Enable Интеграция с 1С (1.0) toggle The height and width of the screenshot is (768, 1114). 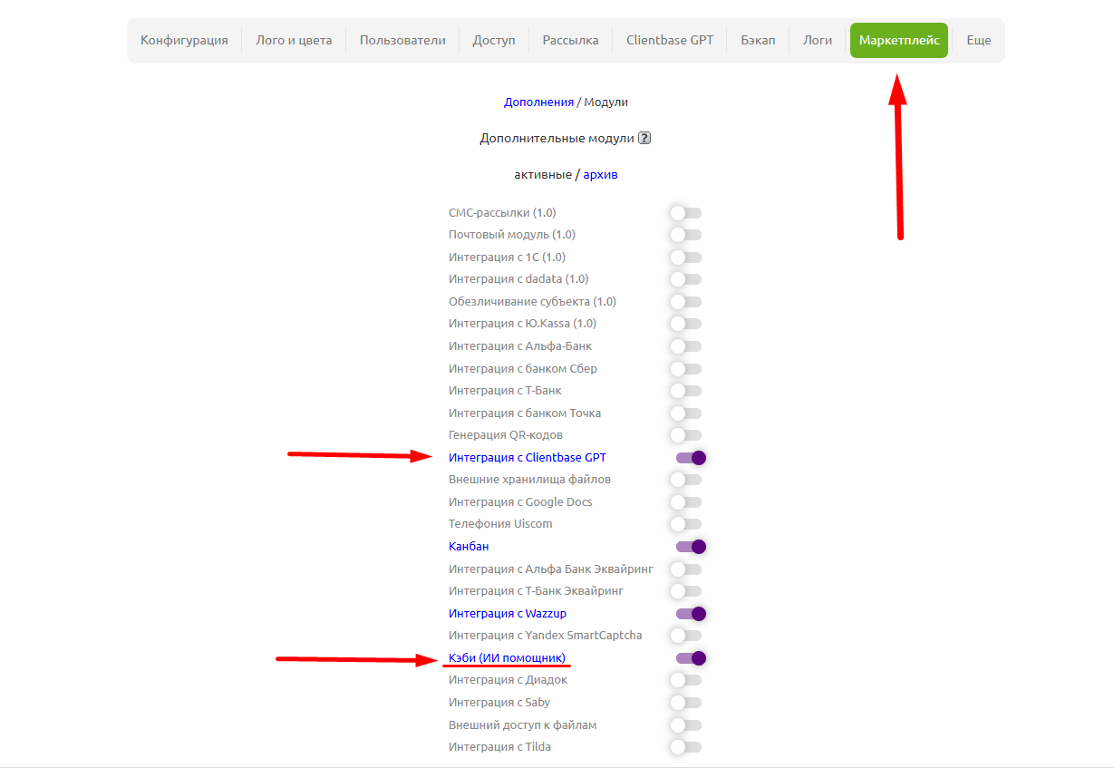[x=686, y=258]
